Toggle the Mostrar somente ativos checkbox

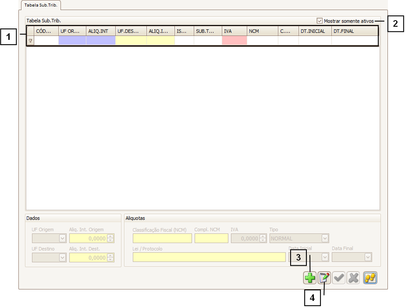[320, 21]
